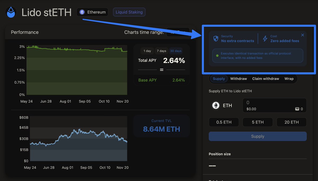
Task: Click the Ethereum chain badge
Action: tap(92, 12)
